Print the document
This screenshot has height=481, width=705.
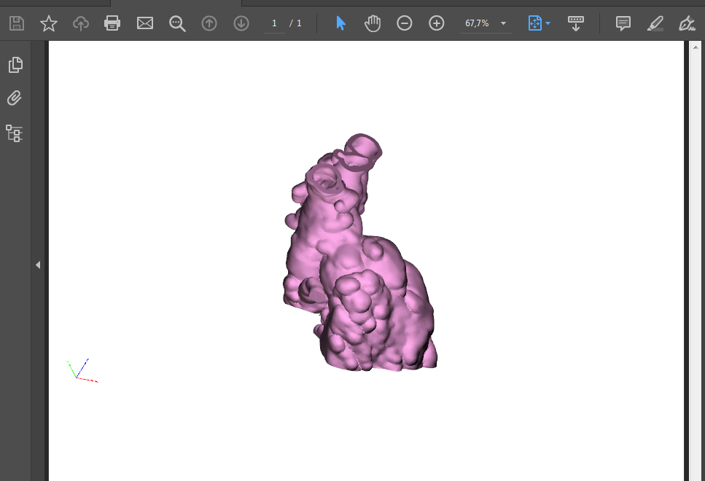coord(112,23)
